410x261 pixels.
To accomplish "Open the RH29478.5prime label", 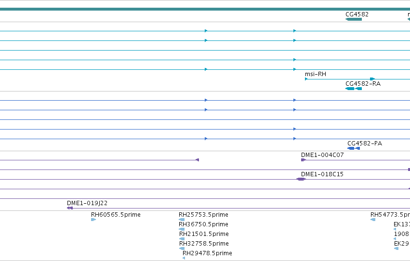I will click(x=207, y=253).
